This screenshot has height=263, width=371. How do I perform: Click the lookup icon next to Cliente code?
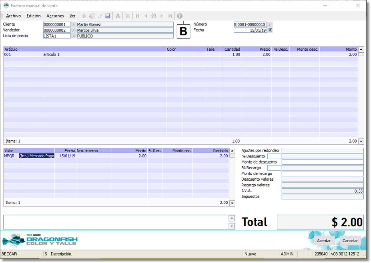[74, 24]
